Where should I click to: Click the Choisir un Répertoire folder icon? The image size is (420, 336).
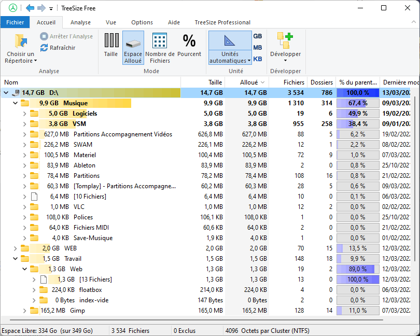pos(21,41)
